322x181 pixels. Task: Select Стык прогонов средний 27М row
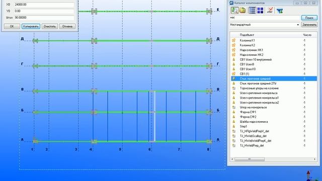pyautogui.click(x=274, y=83)
